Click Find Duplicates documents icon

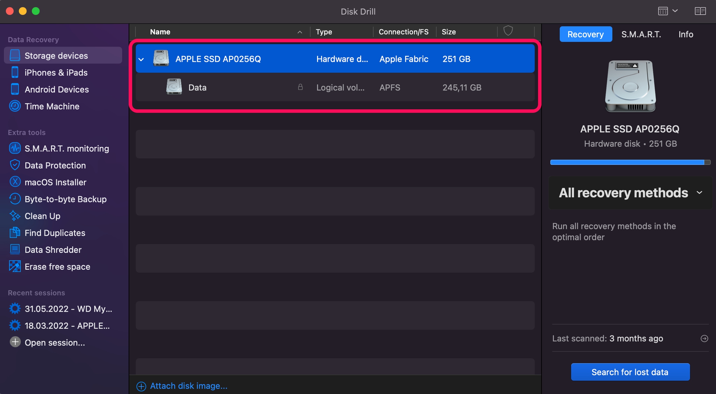15,232
